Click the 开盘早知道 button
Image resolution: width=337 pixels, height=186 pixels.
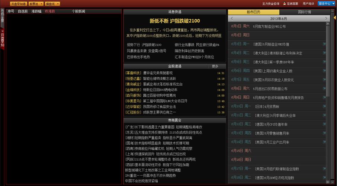pos(19,4)
